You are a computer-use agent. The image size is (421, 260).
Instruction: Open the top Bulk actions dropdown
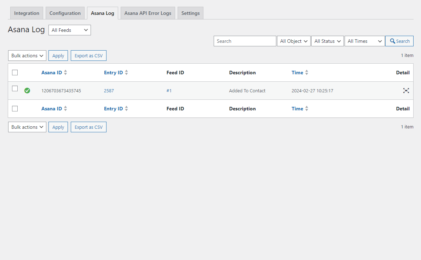click(27, 56)
